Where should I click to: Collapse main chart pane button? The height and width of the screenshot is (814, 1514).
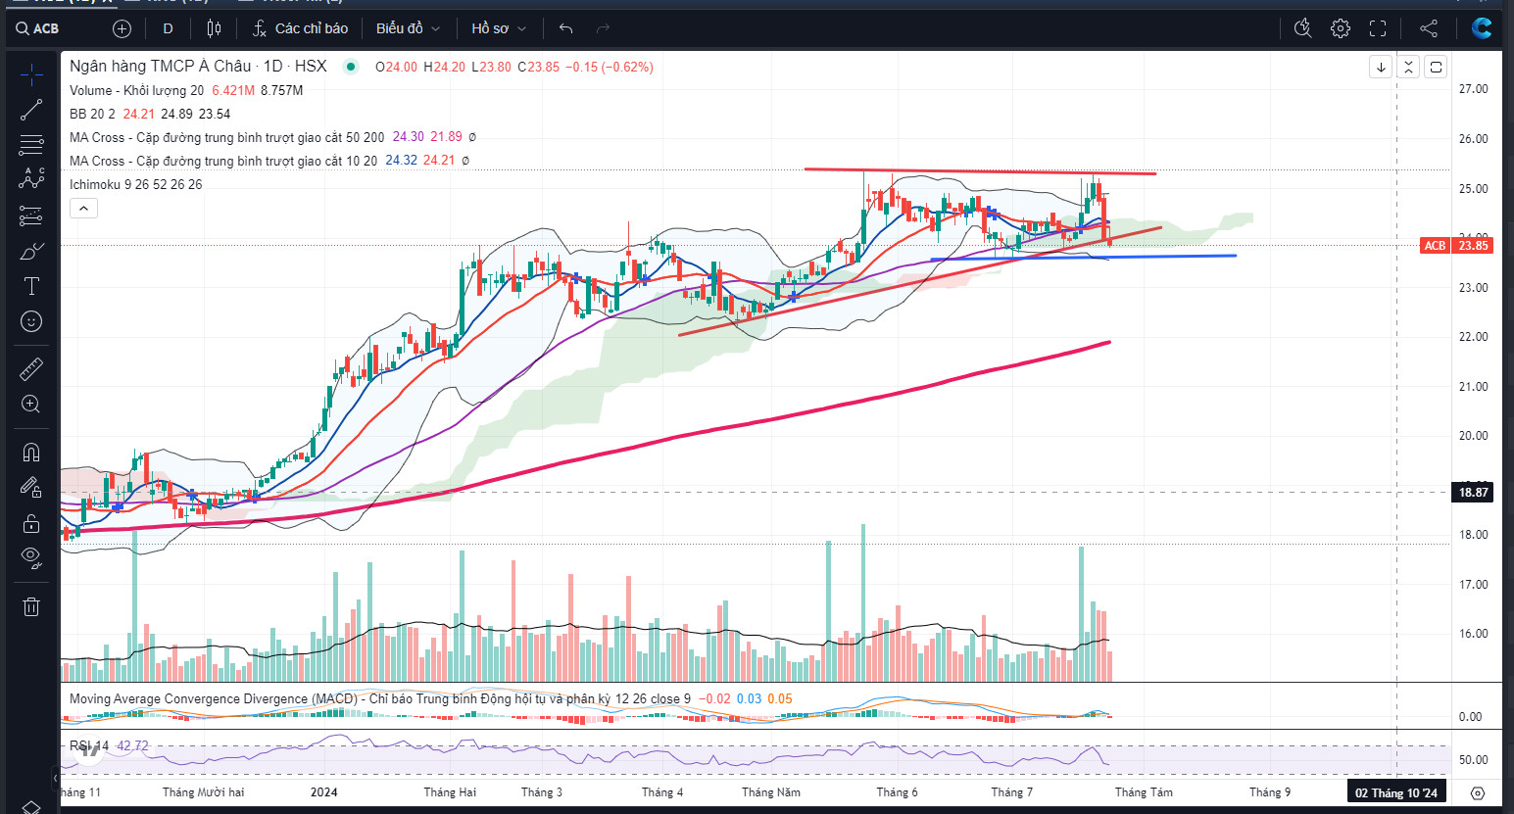point(1408,67)
